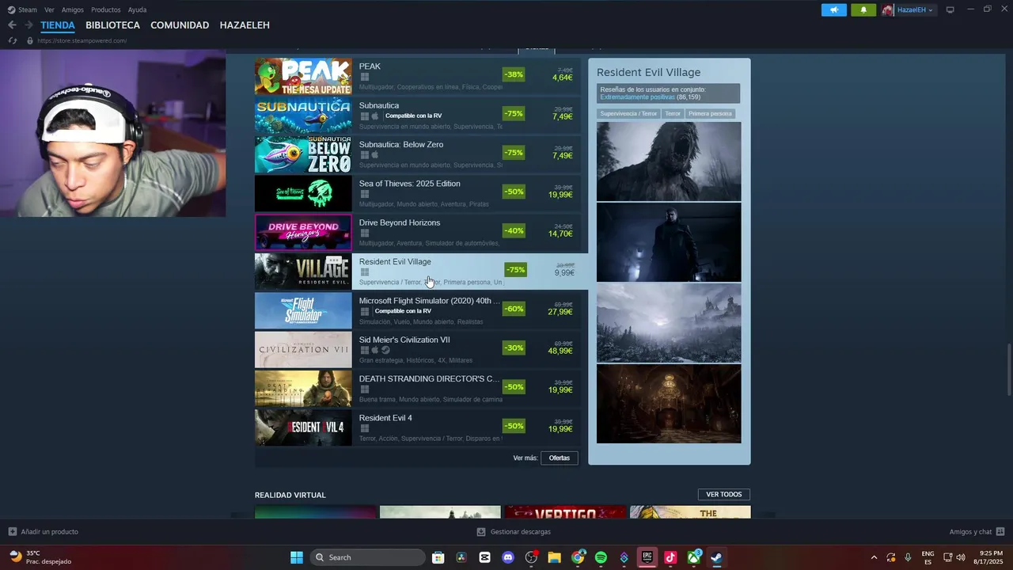
Task: Open the PEAK game row
Action: pos(418,76)
